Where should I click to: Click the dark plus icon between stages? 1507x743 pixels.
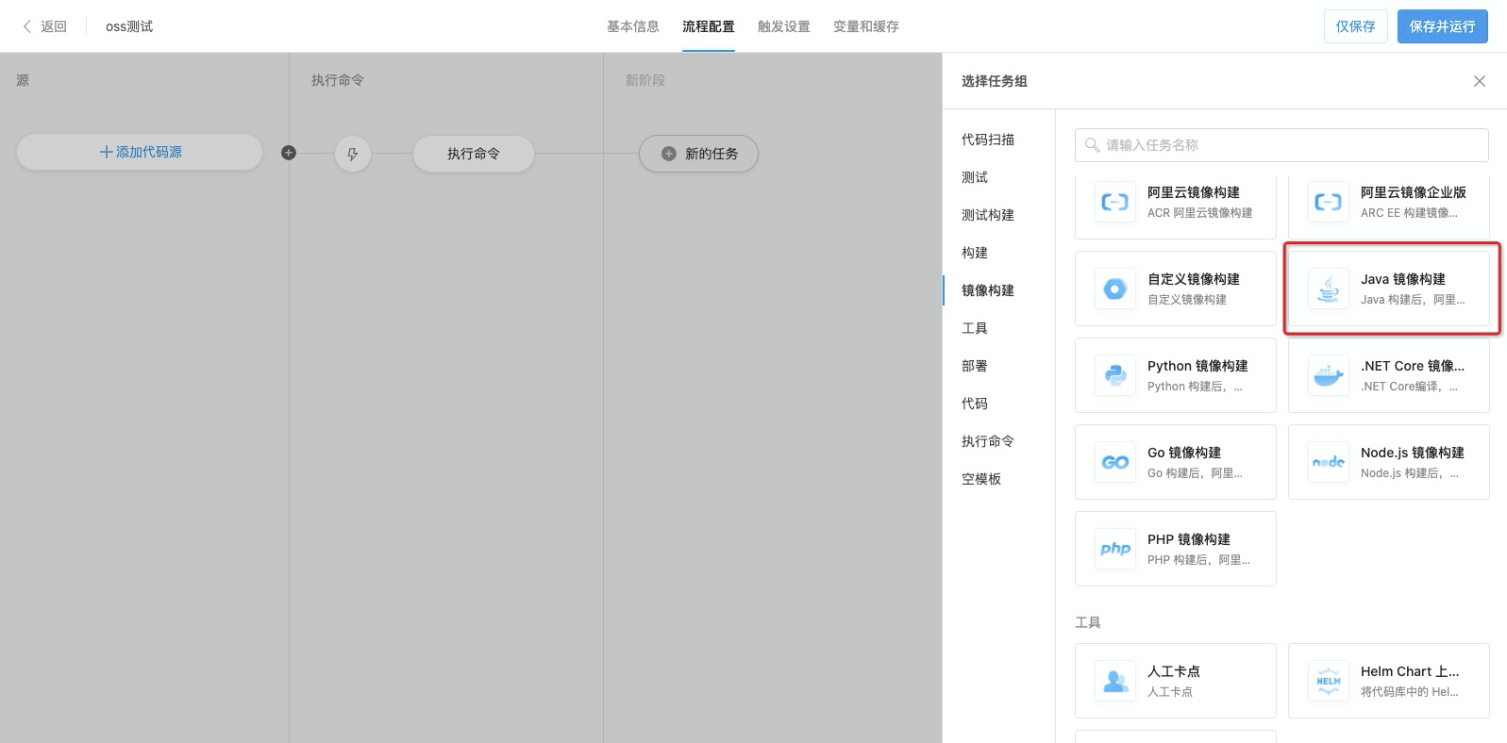pyautogui.click(x=289, y=153)
